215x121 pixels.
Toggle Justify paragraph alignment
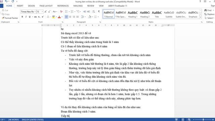[78, 17]
